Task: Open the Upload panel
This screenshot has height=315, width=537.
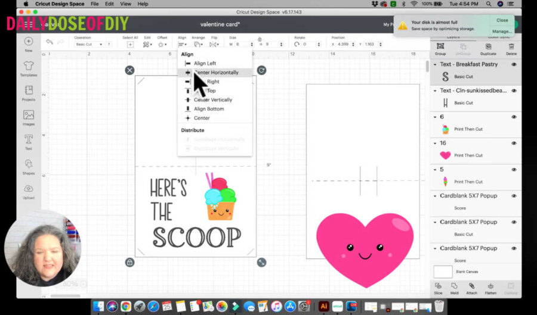Action: (x=29, y=189)
